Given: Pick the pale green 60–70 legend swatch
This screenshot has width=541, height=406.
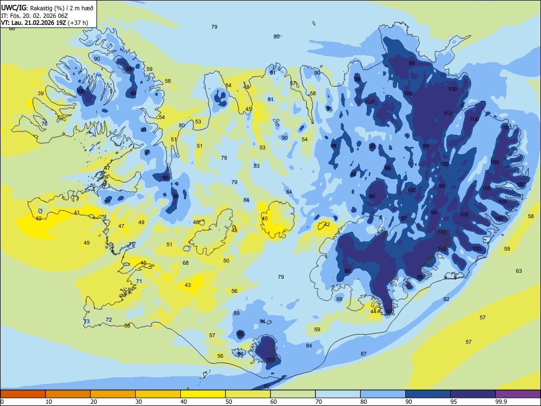Looking at the screenshot, I should point(293,394).
